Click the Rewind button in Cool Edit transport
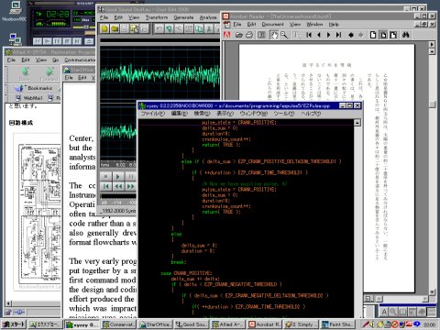 tap(118, 186)
